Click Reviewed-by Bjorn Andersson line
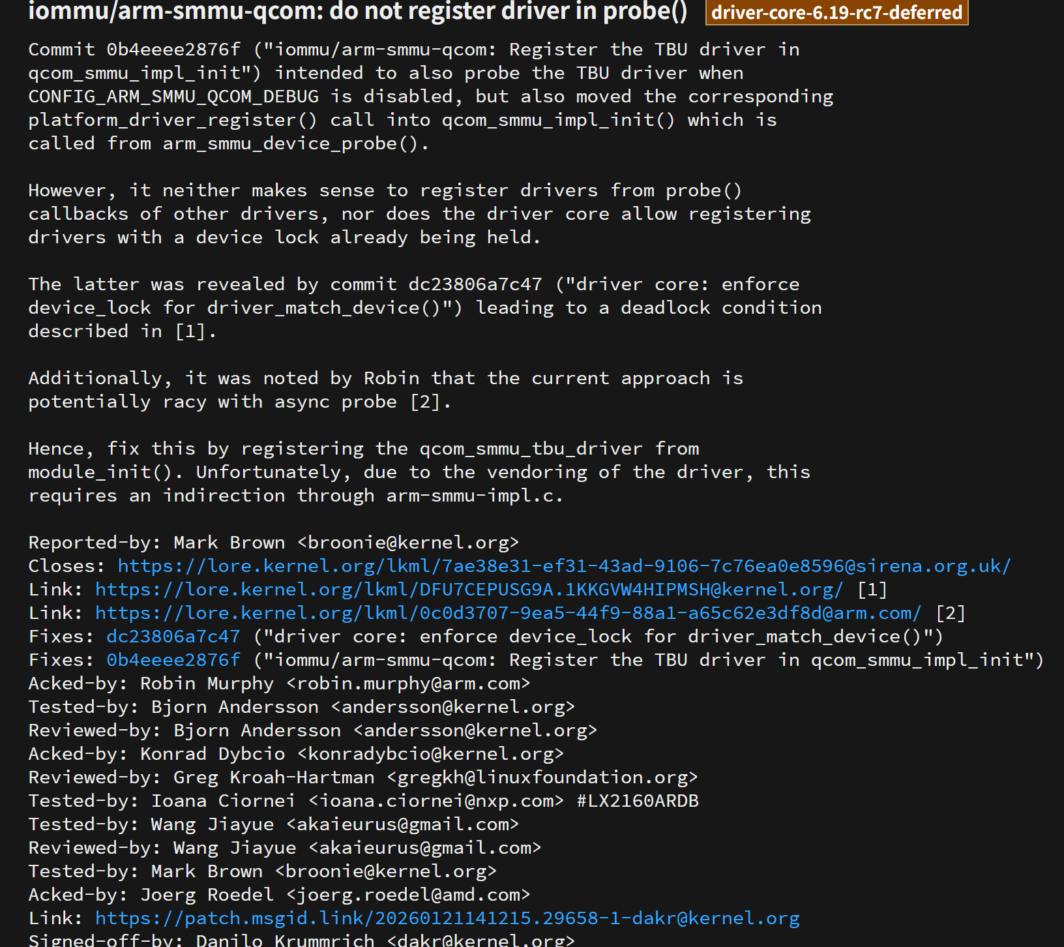 coord(312,730)
